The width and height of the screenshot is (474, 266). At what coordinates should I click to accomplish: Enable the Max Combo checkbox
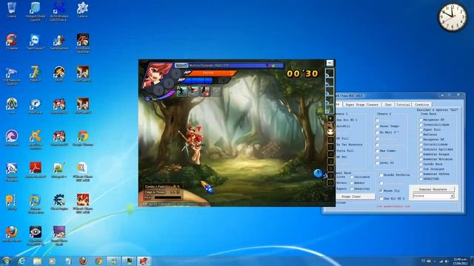coord(377,151)
